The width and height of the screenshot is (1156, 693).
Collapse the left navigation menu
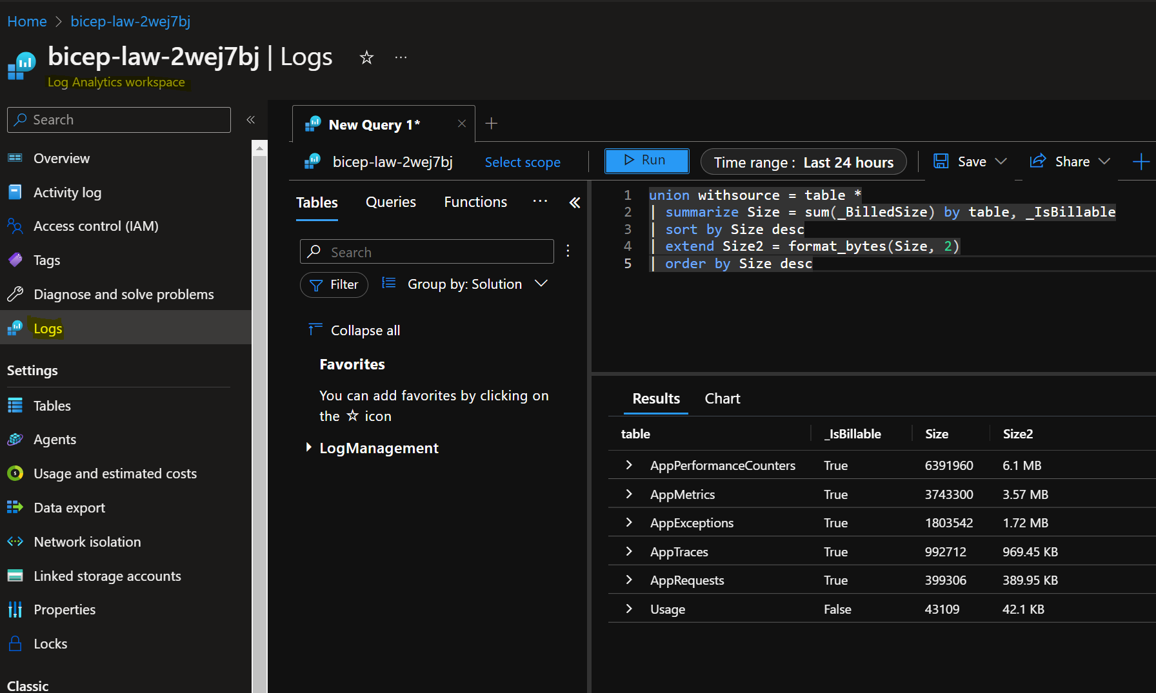coord(250,120)
